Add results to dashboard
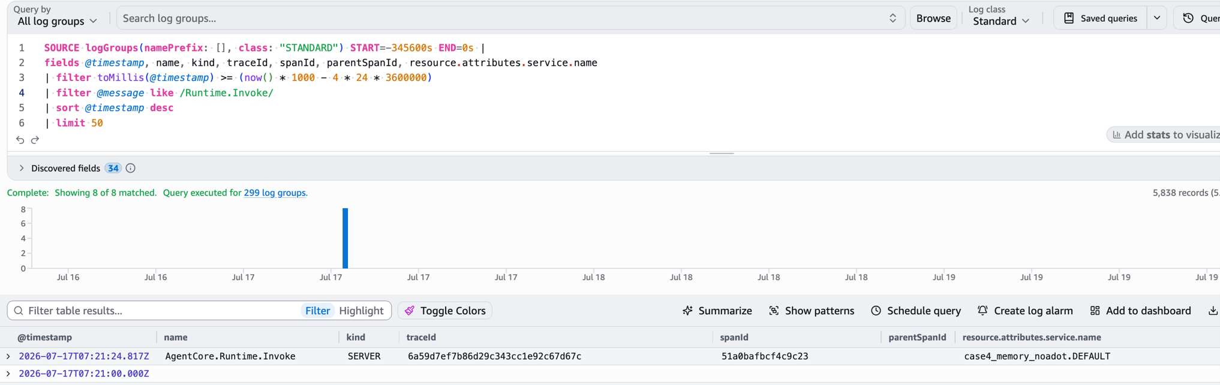1220x385 pixels. click(x=1140, y=311)
